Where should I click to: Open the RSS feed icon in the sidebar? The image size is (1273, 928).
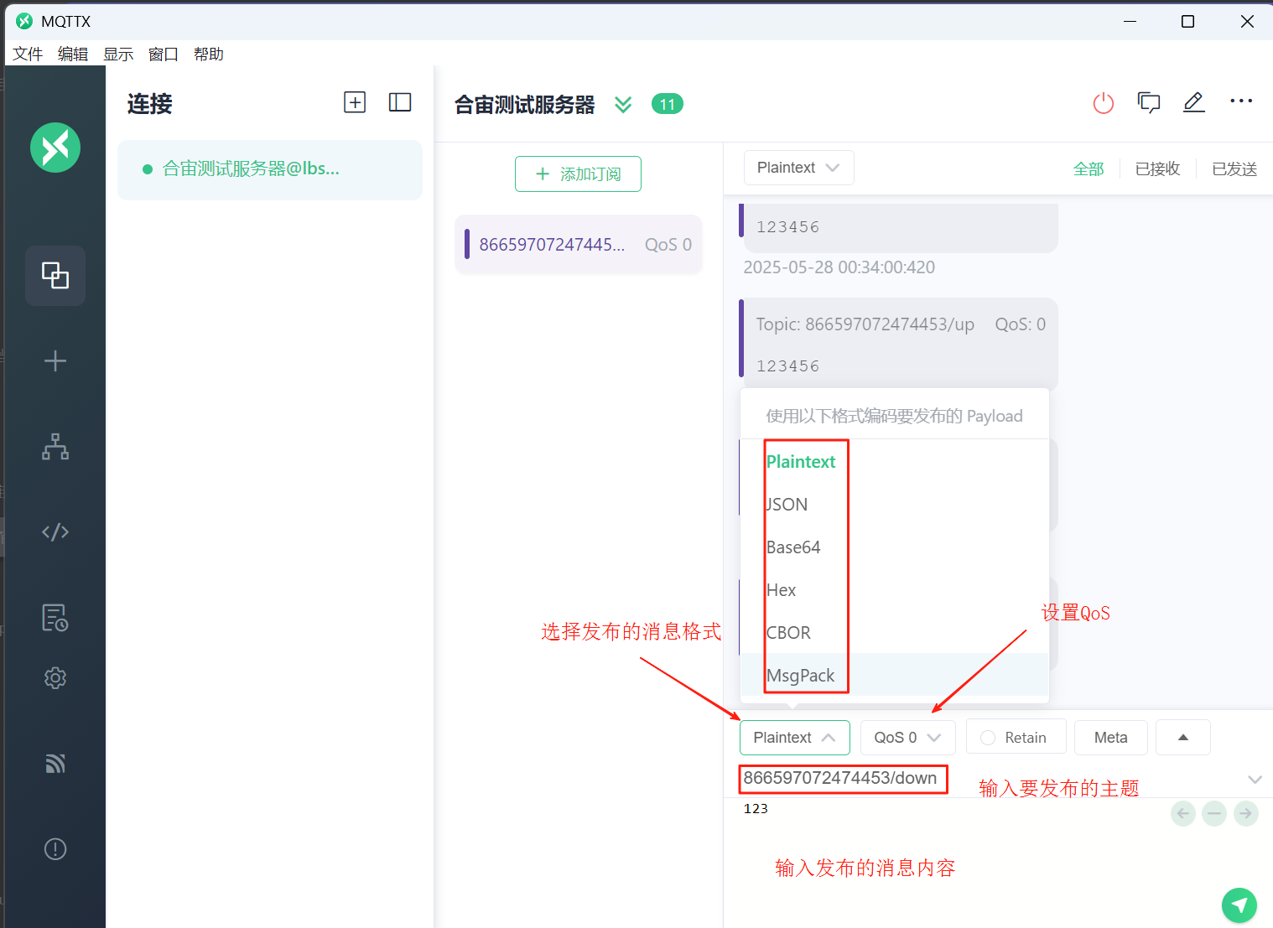(x=55, y=763)
